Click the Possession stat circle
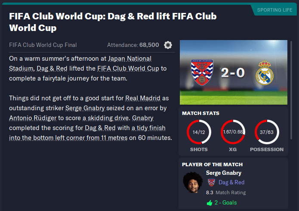 [x=267, y=131]
